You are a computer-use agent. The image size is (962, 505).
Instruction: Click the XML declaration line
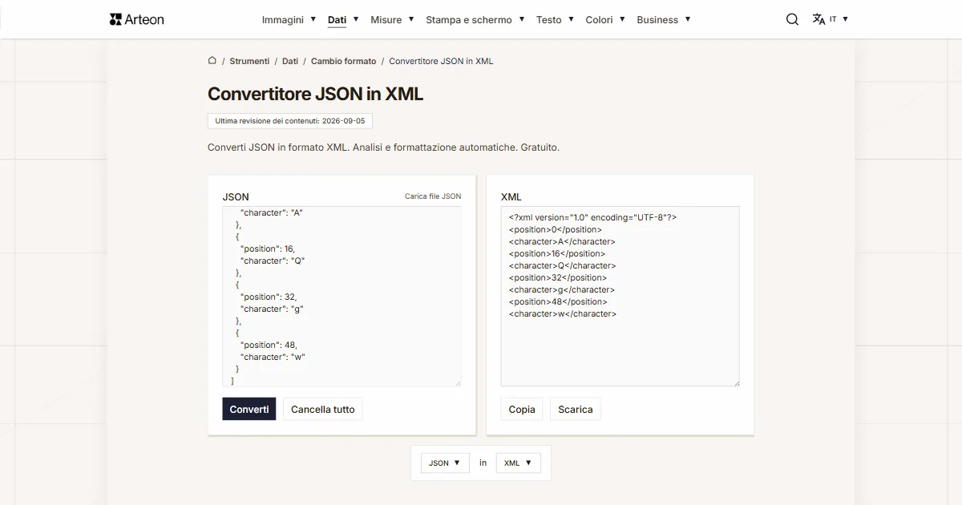[592, 217]
